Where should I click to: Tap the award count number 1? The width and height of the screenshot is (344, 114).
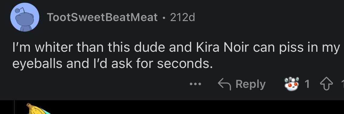pyautogui.click(x=307, y=84)
